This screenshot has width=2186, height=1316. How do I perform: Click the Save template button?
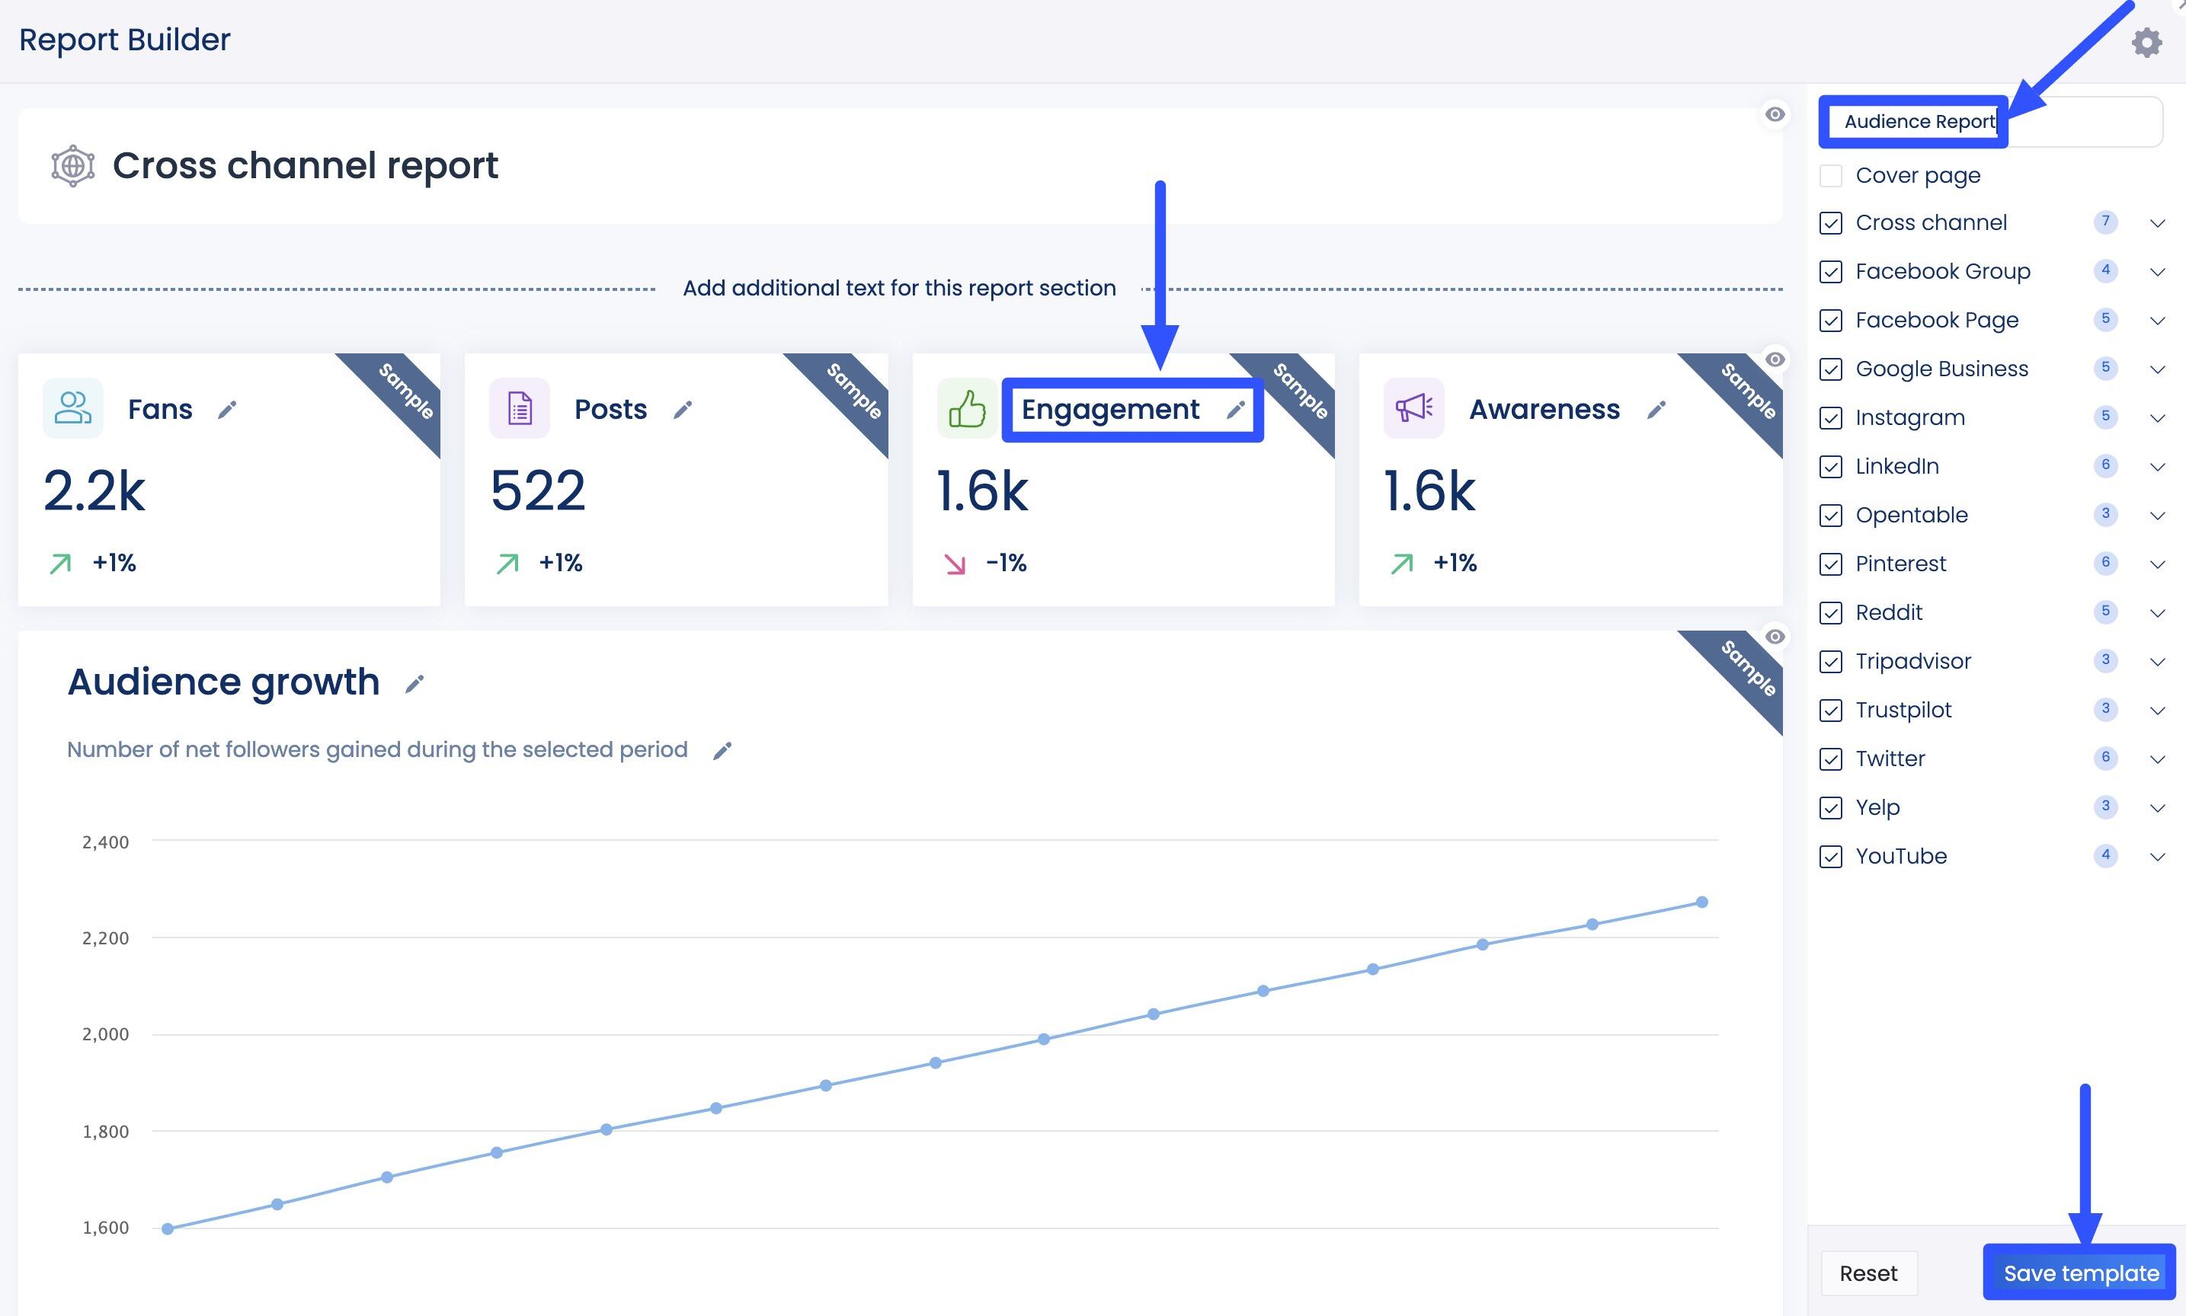tap(2080, 1273)
